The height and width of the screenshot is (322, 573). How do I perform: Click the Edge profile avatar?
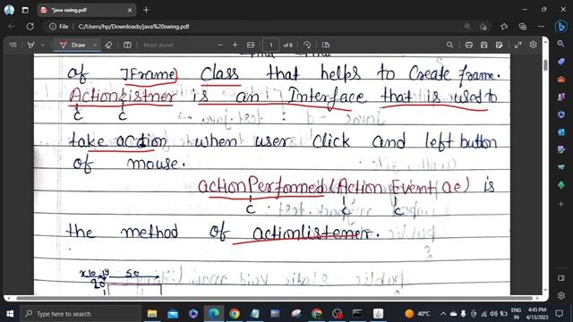(9, 10)
